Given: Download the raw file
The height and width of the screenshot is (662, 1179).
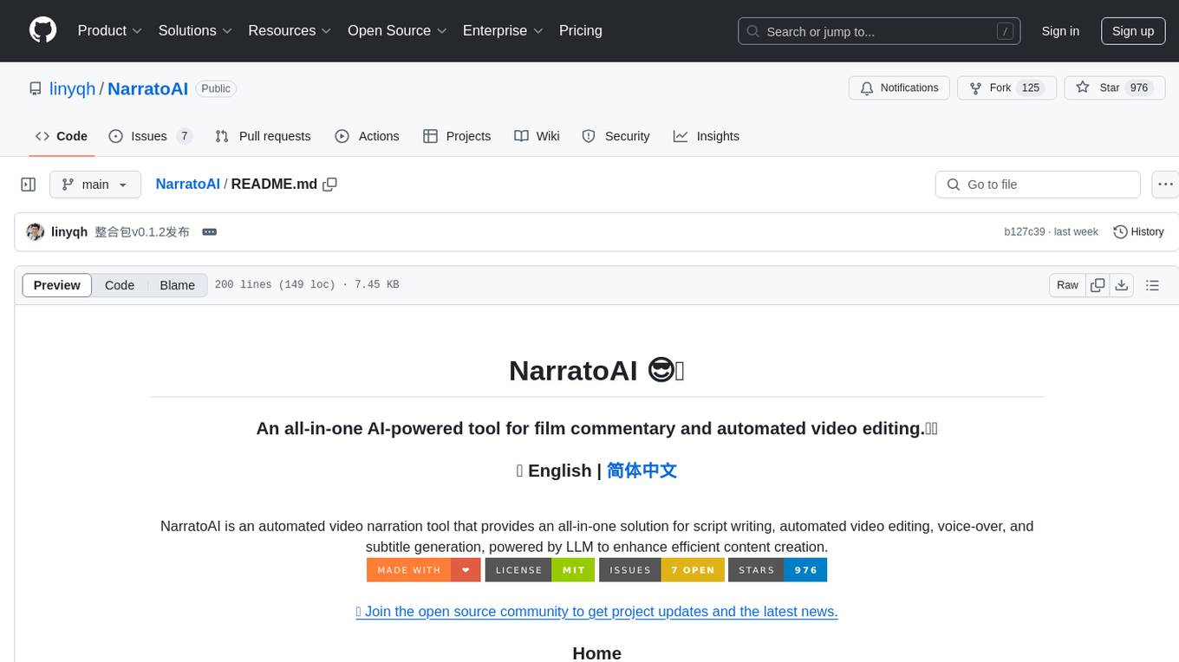Looking at the screenshot, I should (1121, 285).
